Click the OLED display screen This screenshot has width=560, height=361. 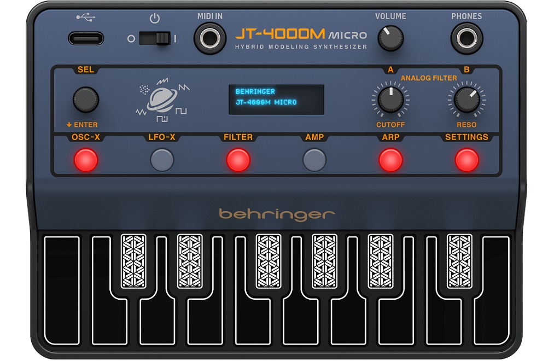point(276,100)
